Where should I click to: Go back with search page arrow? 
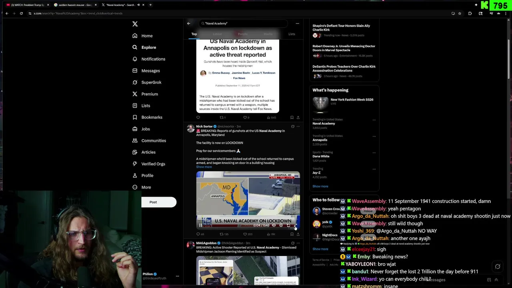pos(189,23)
